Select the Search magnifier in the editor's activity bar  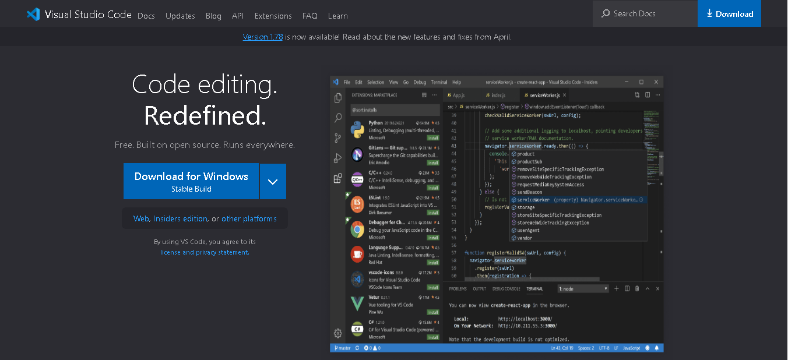pyautogui.click(x=338, y=118)
